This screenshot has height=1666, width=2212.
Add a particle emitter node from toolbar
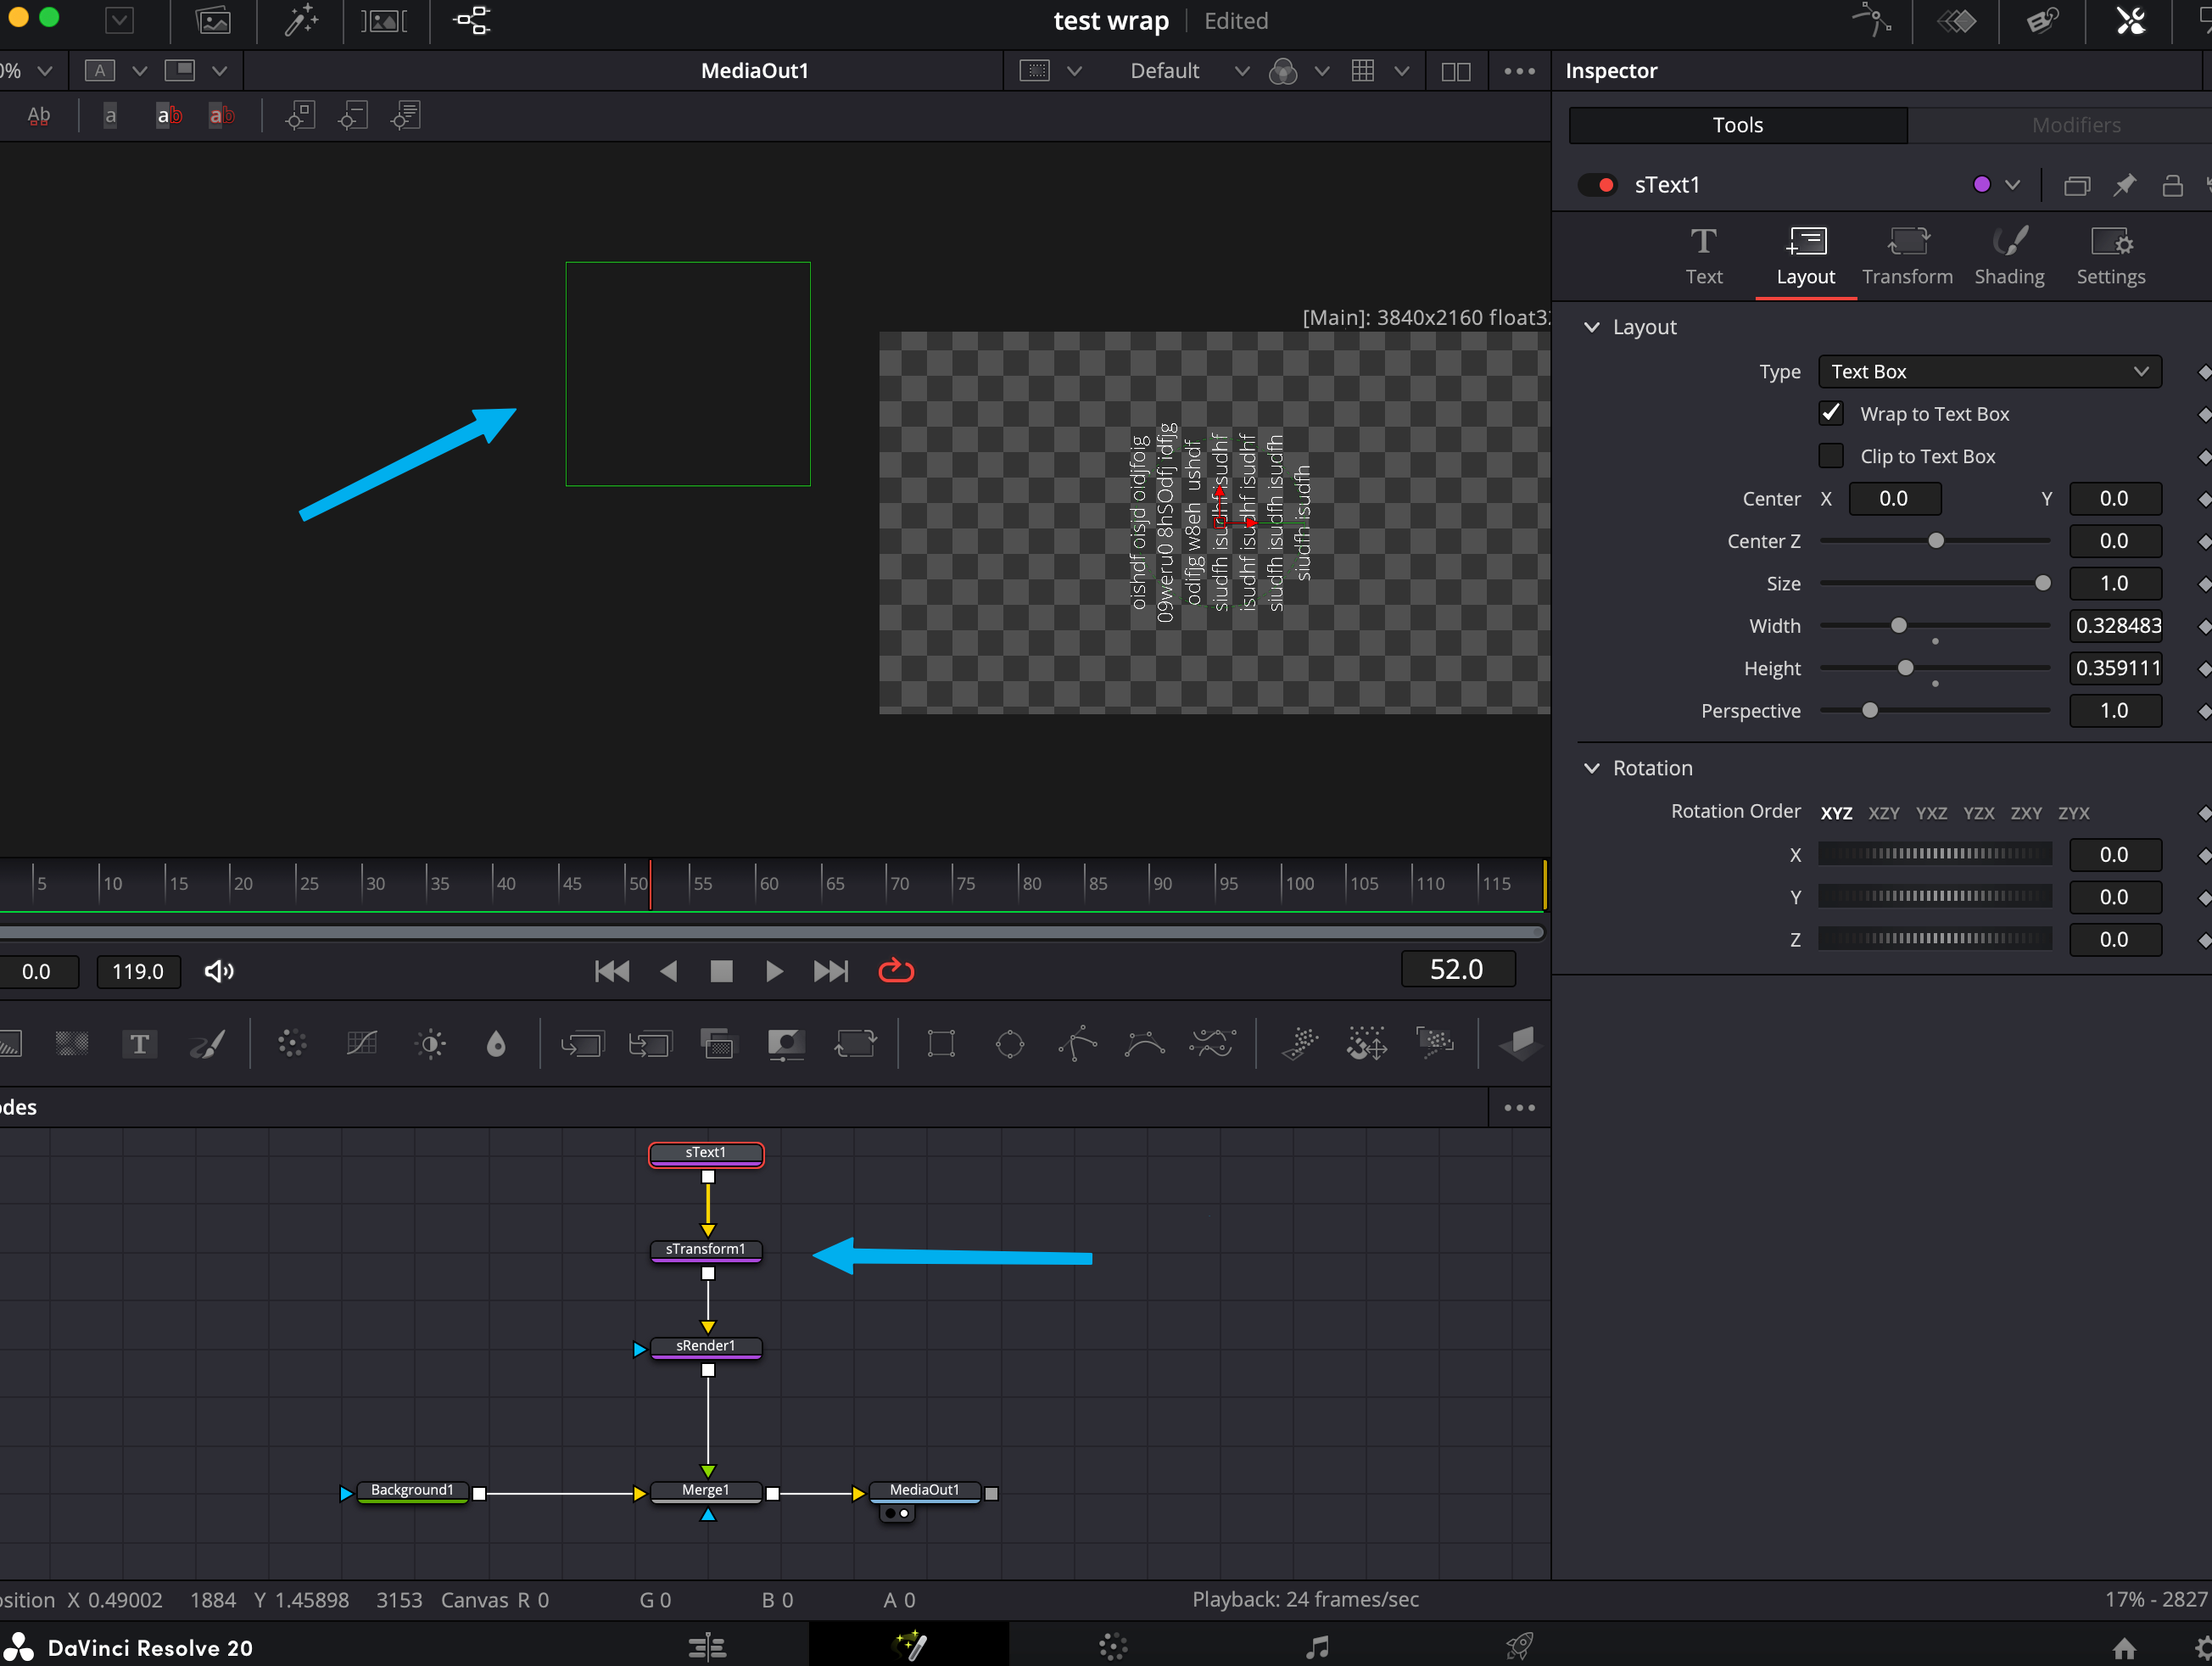tap(1299, 1044)
